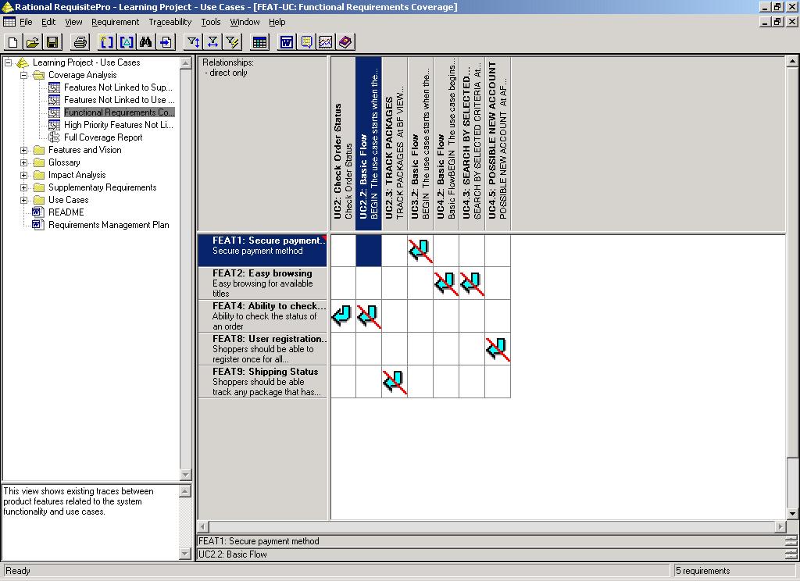800x581 pixels.
Task: Open the Edit menu
Action: coord(48,22)
